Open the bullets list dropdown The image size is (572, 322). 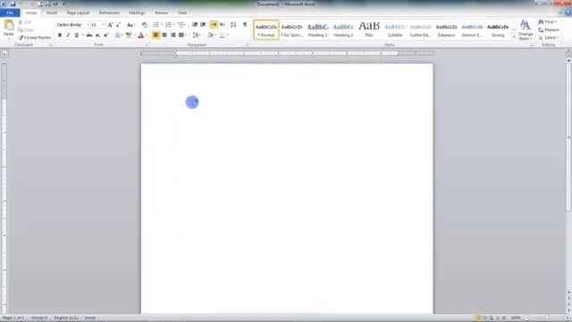point(162,25)
